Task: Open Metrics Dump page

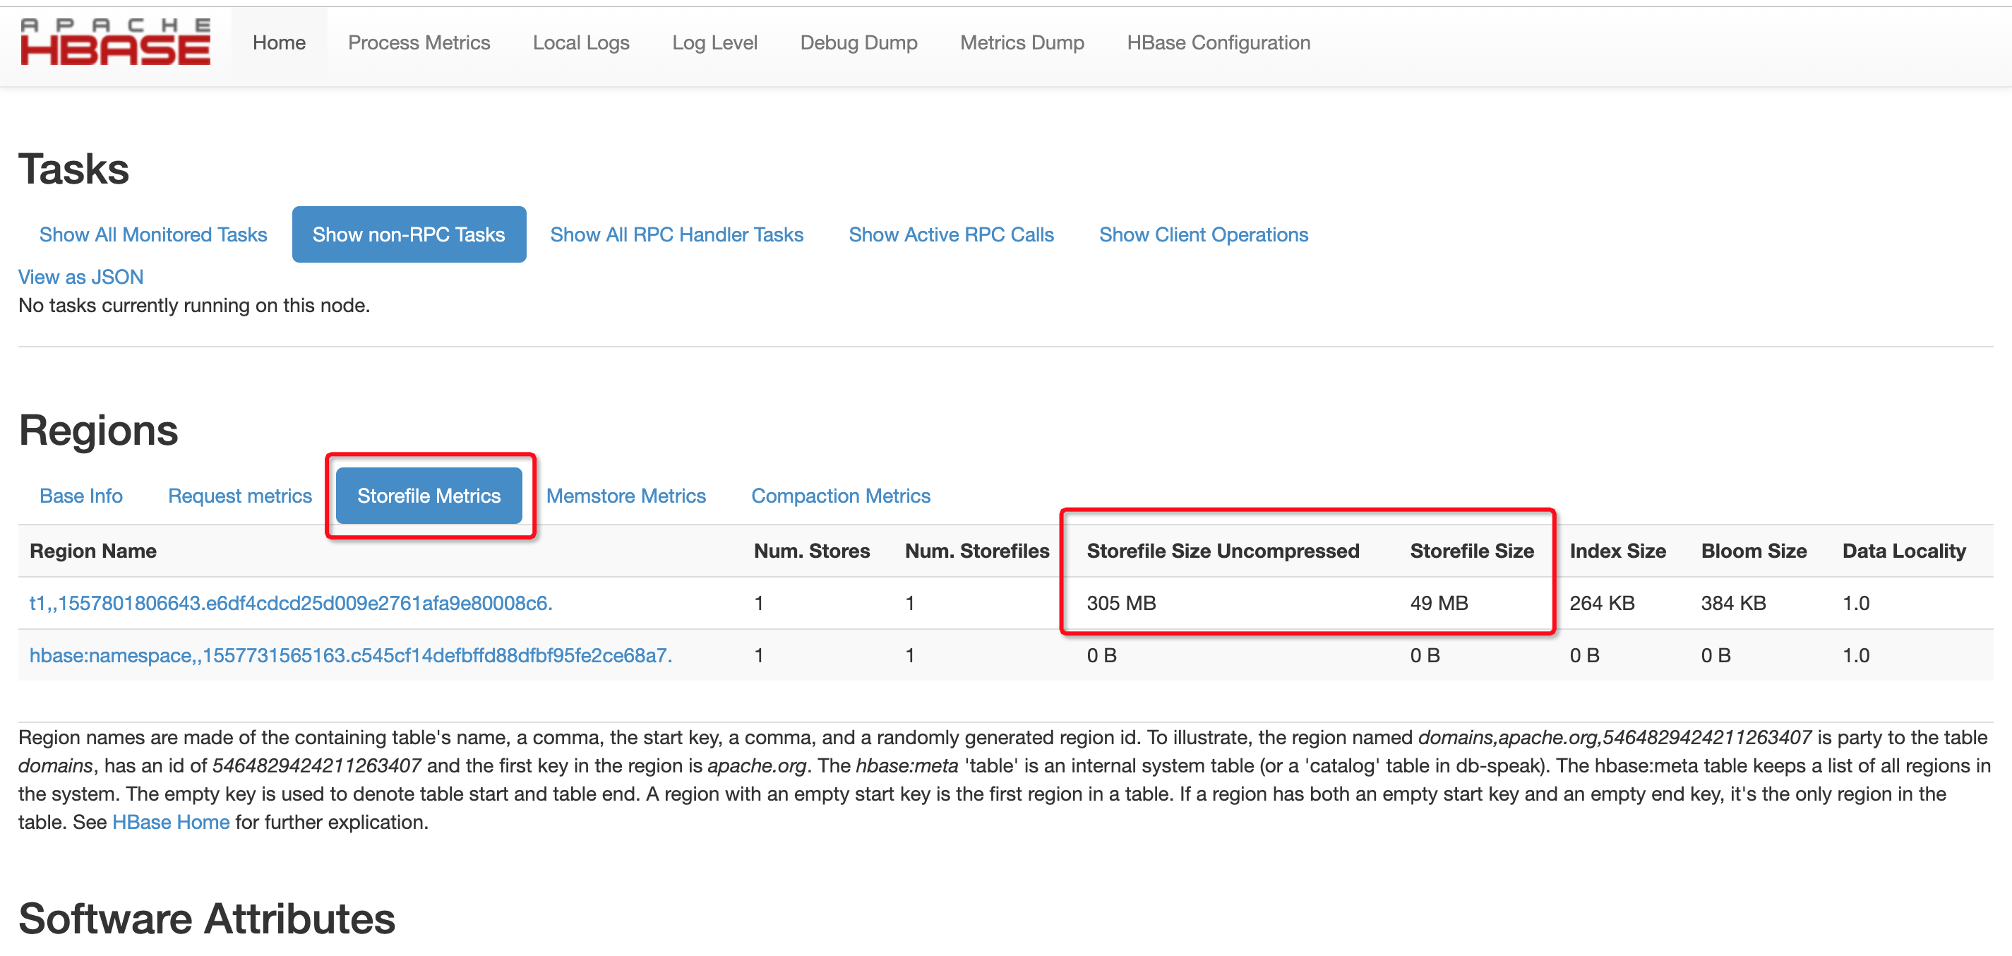Action: (x=1021, y=42)
